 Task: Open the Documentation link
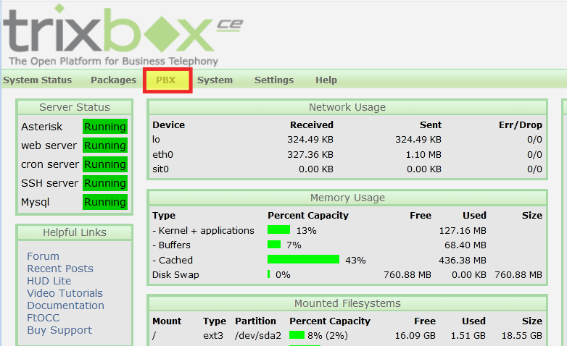65,305
